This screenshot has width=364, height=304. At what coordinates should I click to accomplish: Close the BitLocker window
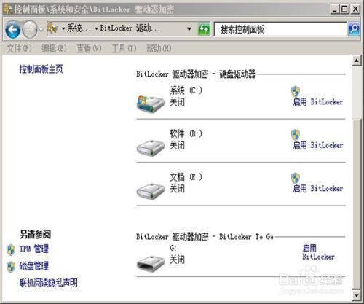[x=355, y=9]
